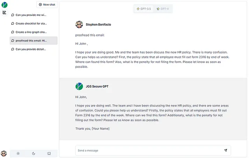Viewport: 249px width, 158px height.
Task: Open chat 'Can you provide me wi...'
Action: point(33,15)
